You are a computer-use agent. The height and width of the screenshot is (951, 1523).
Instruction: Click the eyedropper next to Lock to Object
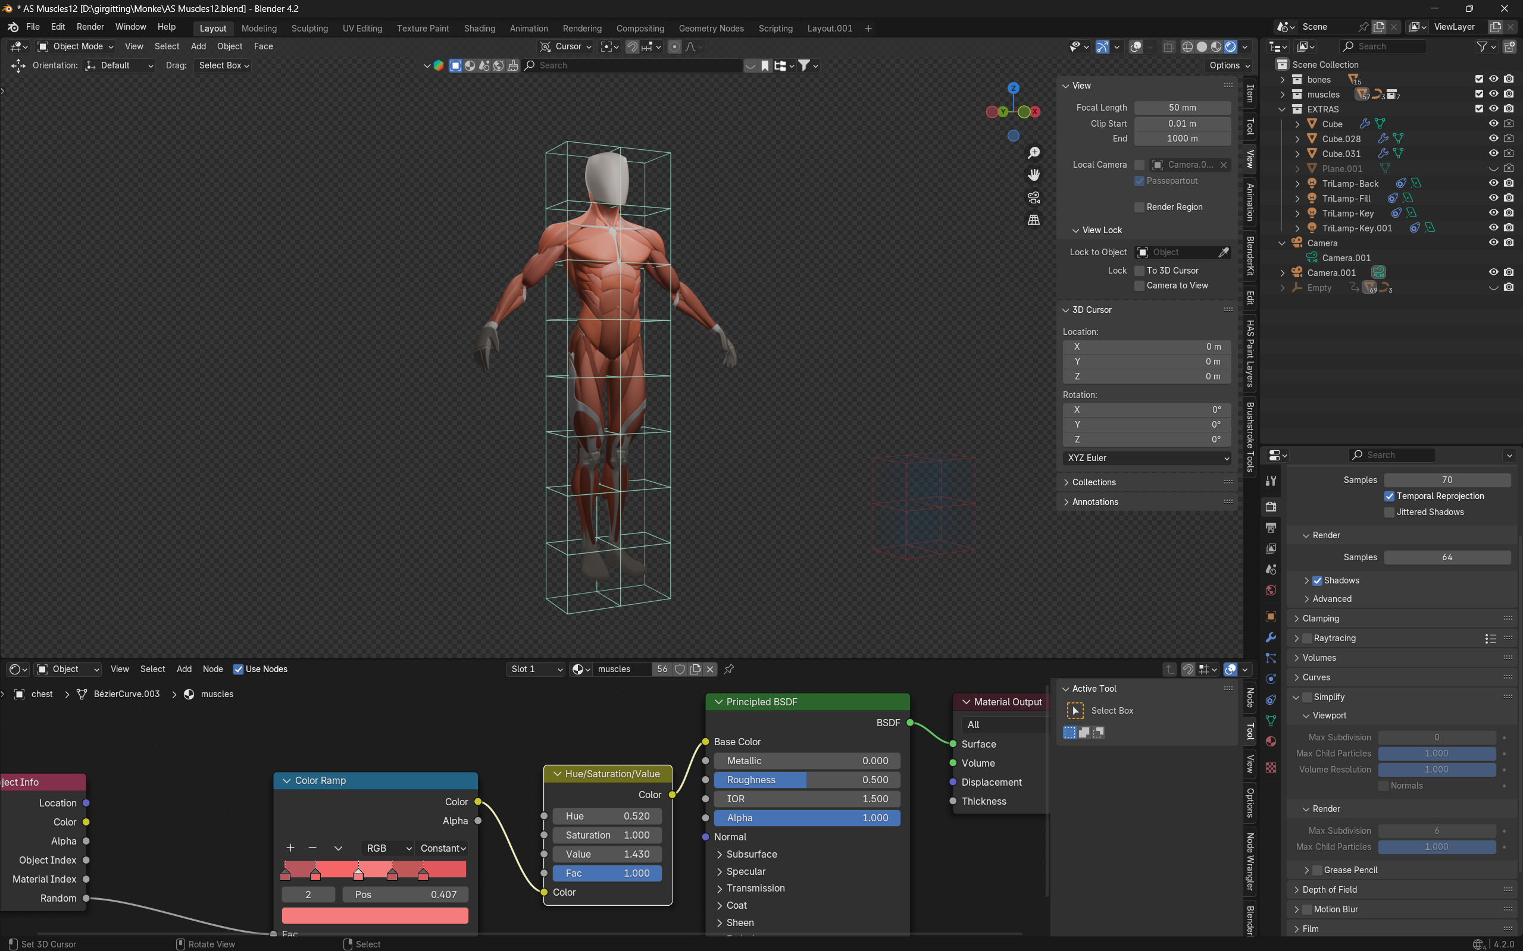coord(1223,252)
